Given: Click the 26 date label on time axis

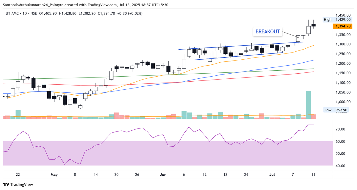Looking at the screenshot, I should click(137, 175).
